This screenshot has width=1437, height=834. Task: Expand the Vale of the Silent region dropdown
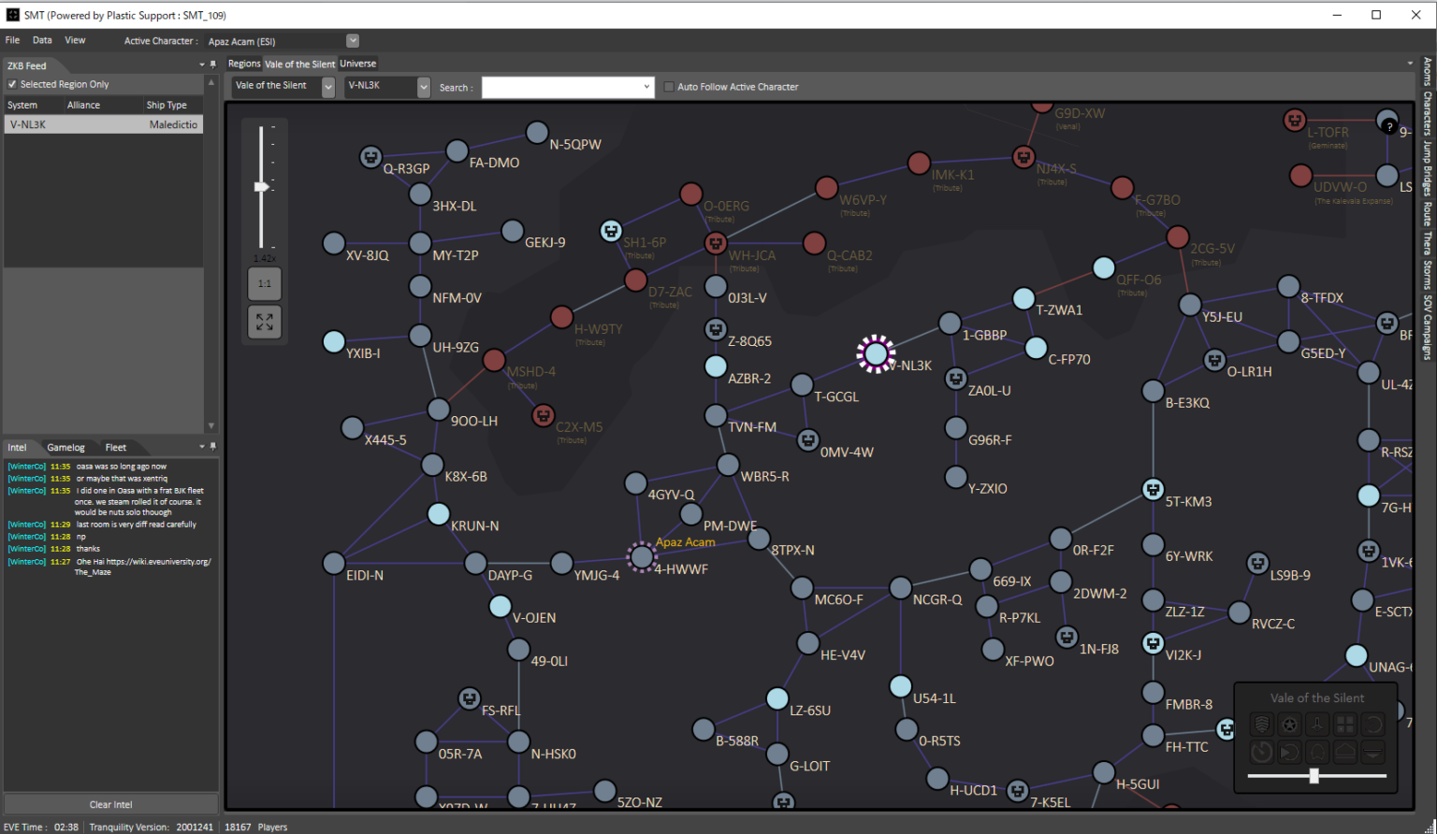tap(328, 87)
